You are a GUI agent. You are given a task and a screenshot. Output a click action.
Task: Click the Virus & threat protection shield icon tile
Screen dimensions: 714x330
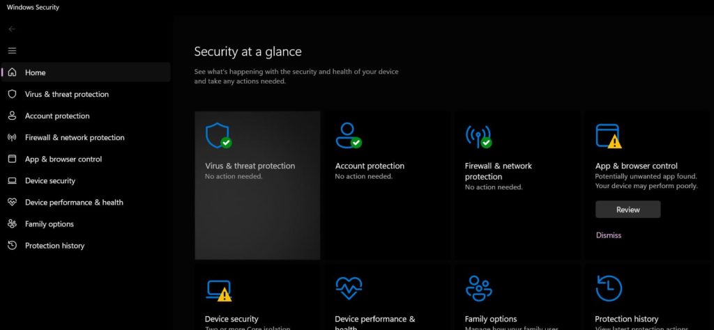tap(217, 135)
